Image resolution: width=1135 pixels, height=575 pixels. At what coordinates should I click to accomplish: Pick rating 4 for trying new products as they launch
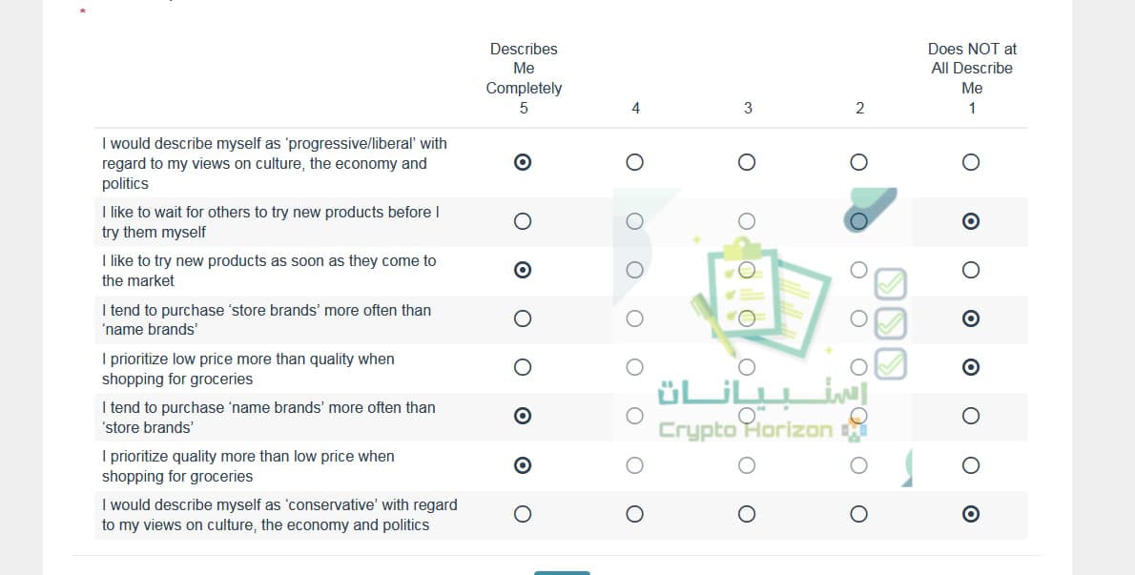(635, 270)
